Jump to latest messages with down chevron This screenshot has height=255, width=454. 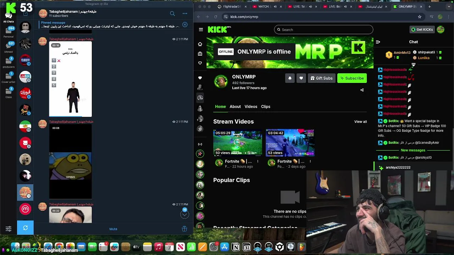185,214
